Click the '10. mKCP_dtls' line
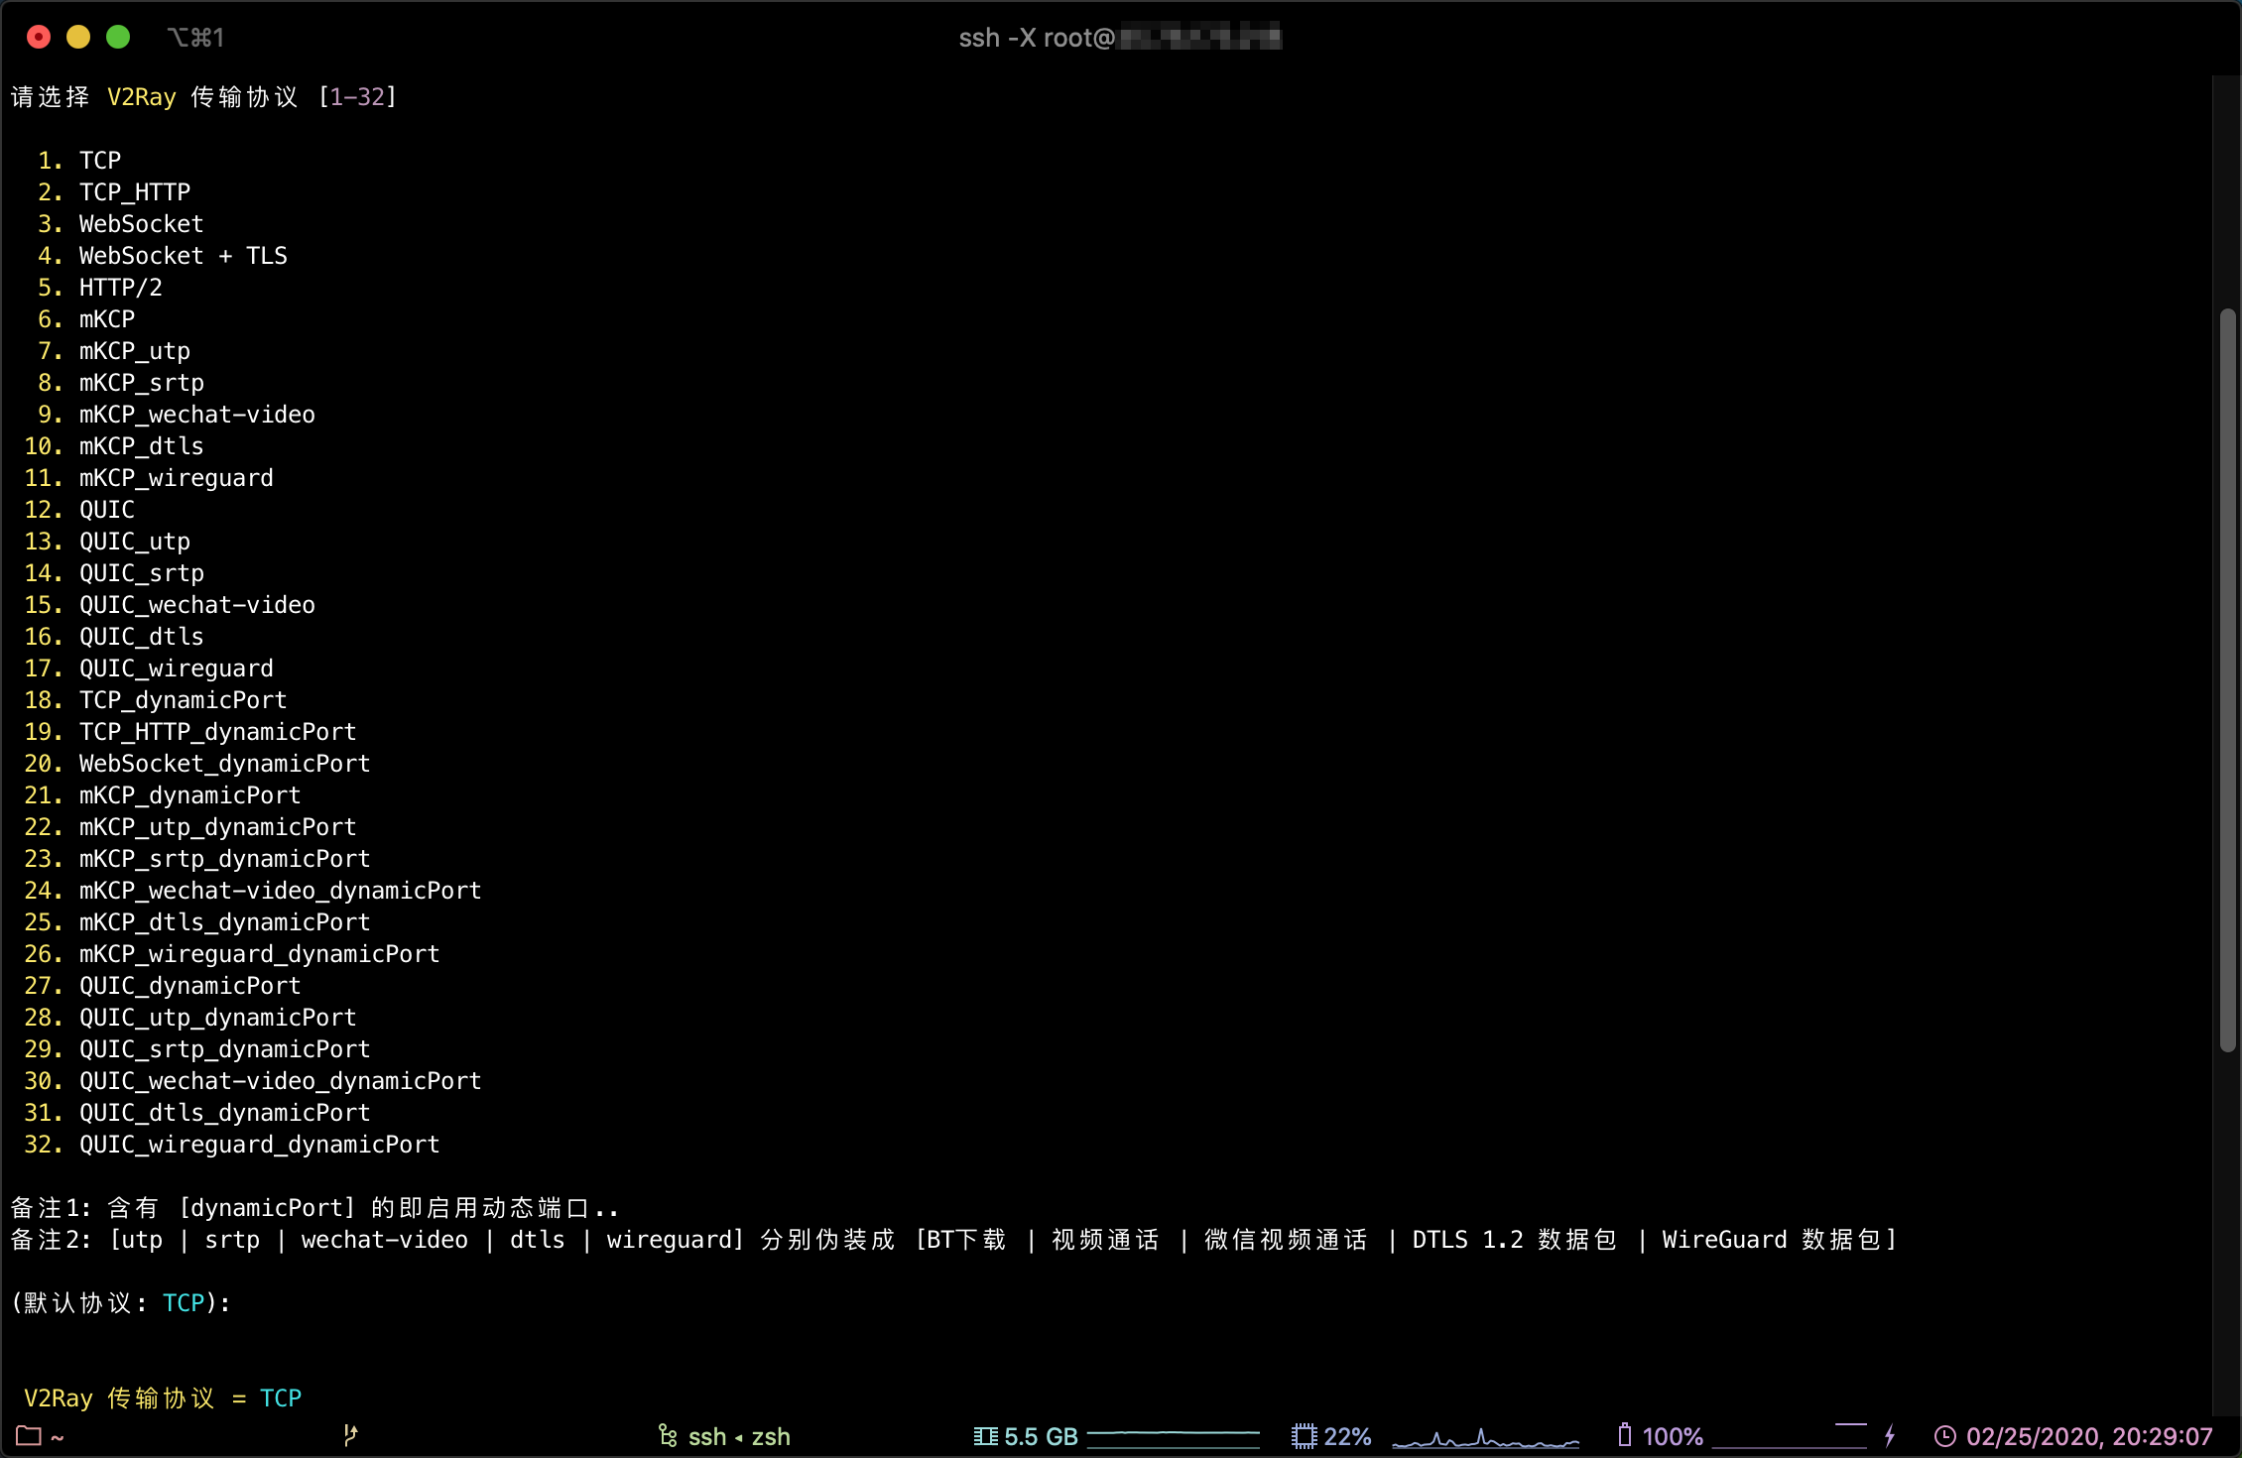The height and width of the screenshot is (1458, 2242). (114, 446)
